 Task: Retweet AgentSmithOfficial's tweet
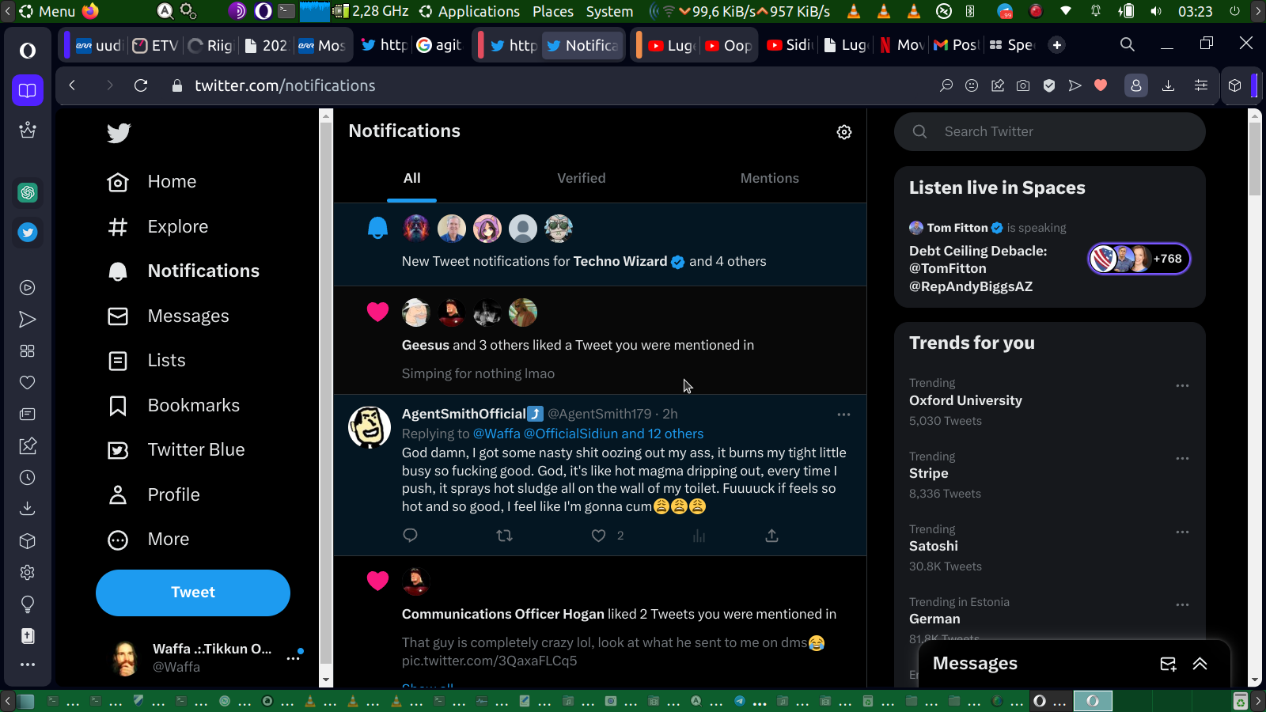pyautogui.click(x=504, y=536)
